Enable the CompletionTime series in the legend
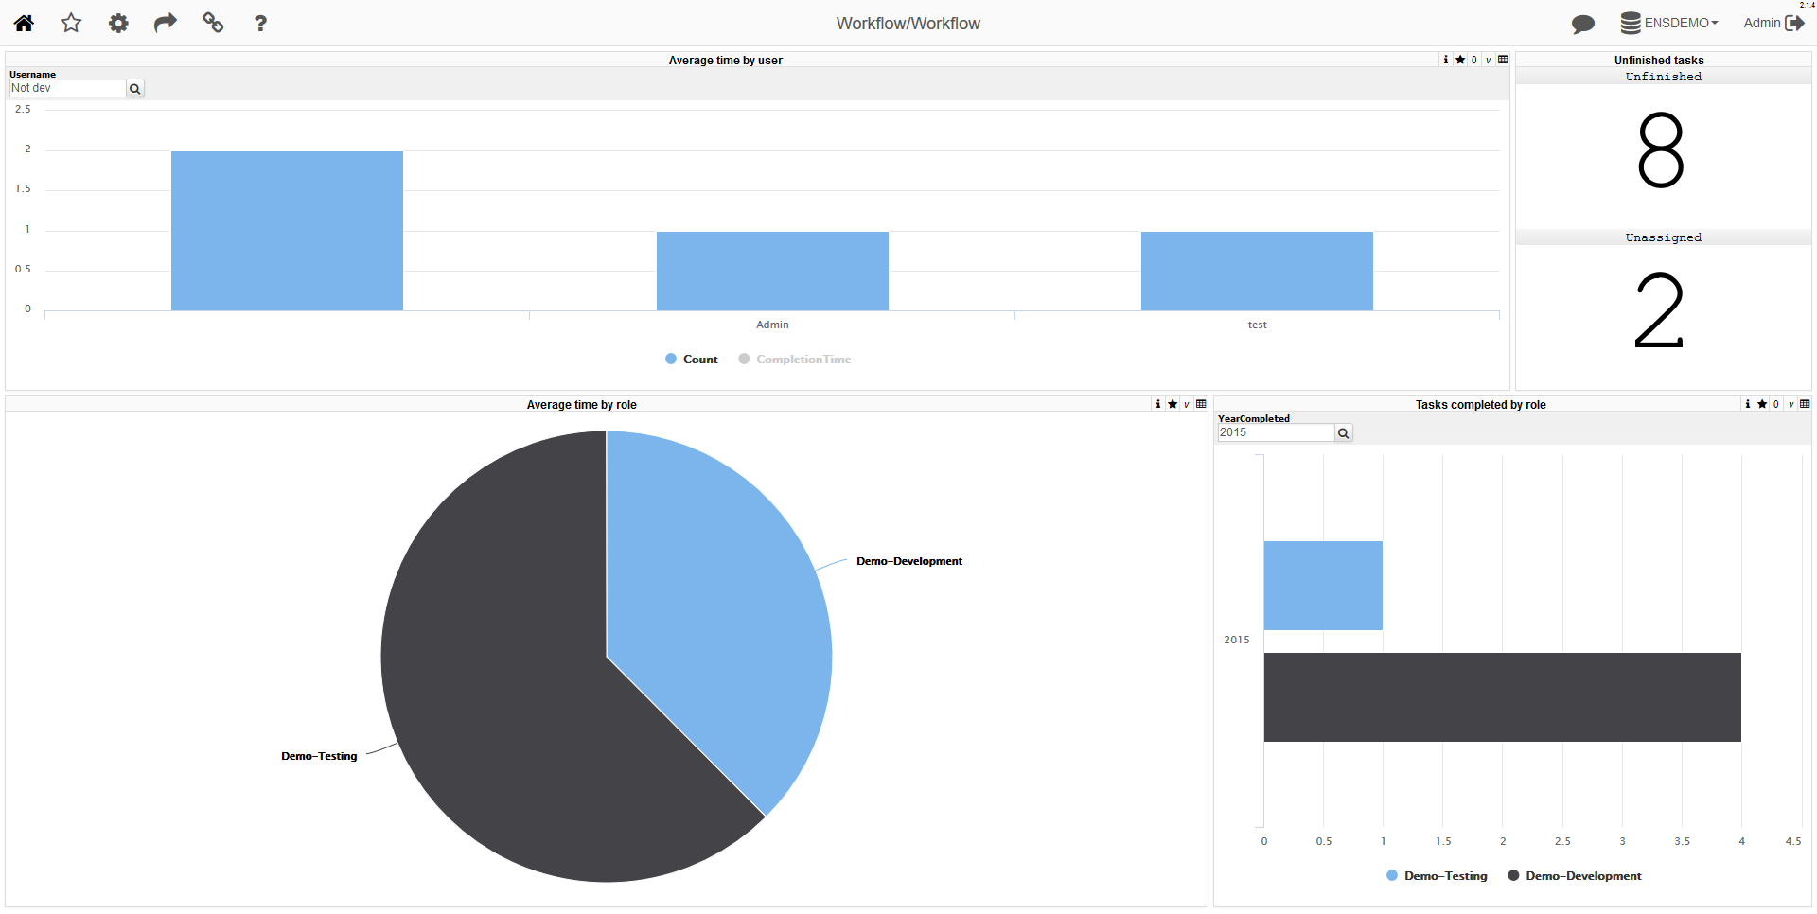The width and height of the screenshot is (1817, 914). 794,359
